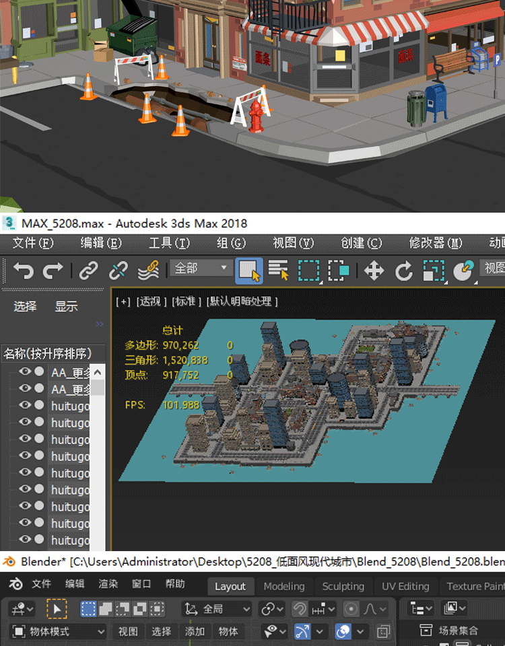Click the Redo arrow in 3ds Max toolbar
This screenshot has width=505, height=646.
point(53,271)
